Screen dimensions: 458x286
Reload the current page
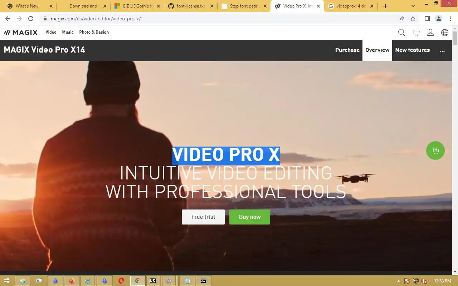[31, 19]
